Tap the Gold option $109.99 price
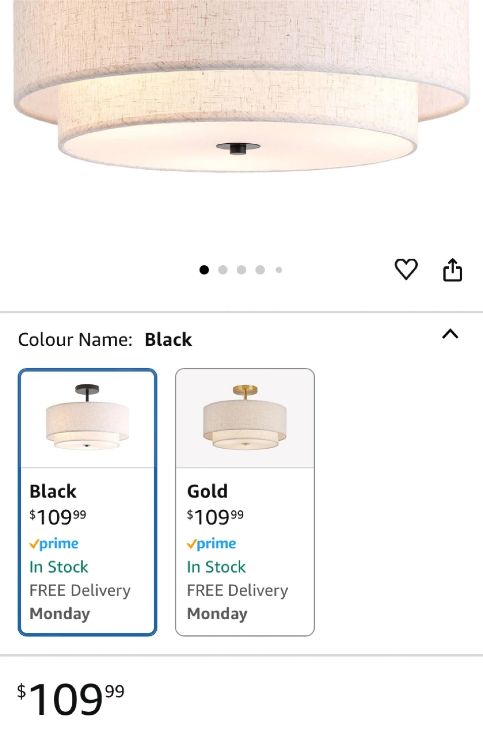 pyautogui.click(x=215, y=517)
